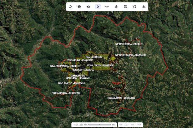Select the eraser tool
The width and height of the screenshot is (193, 128).
point(116,7)
